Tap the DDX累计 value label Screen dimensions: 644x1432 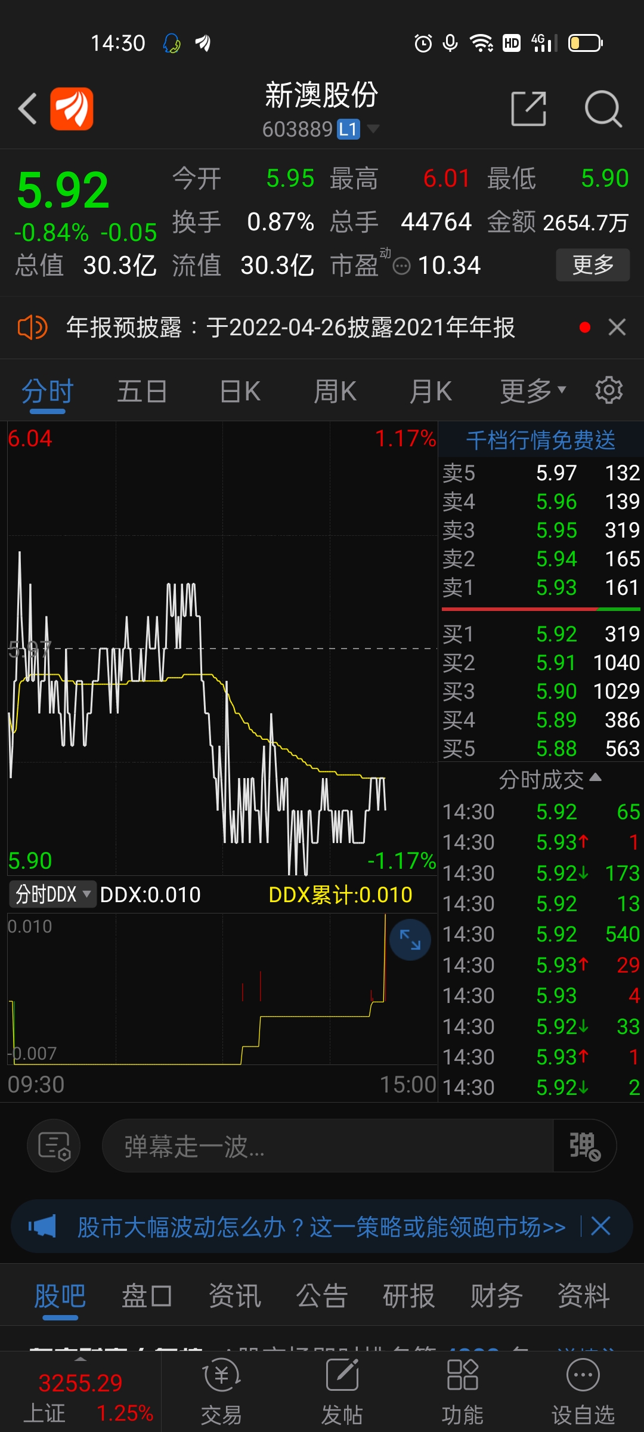tap(340, 894)
